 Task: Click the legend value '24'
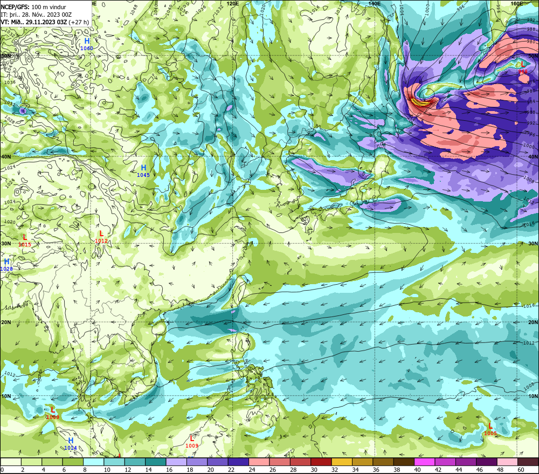(252, 470)
